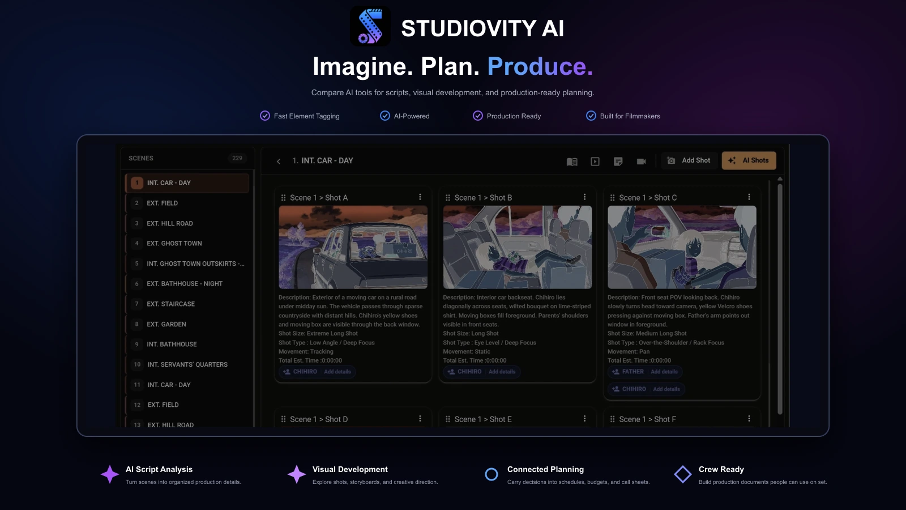
Task: Select scene 7 EXT. STAIRCASE
Action: [187, 304]
